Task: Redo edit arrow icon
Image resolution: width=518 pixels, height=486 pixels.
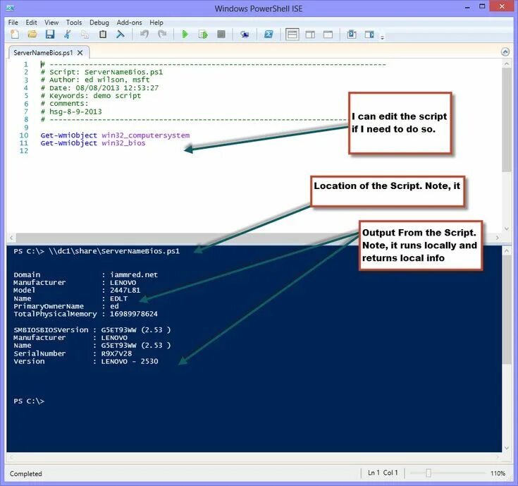Action: click(x=162, y=34)
